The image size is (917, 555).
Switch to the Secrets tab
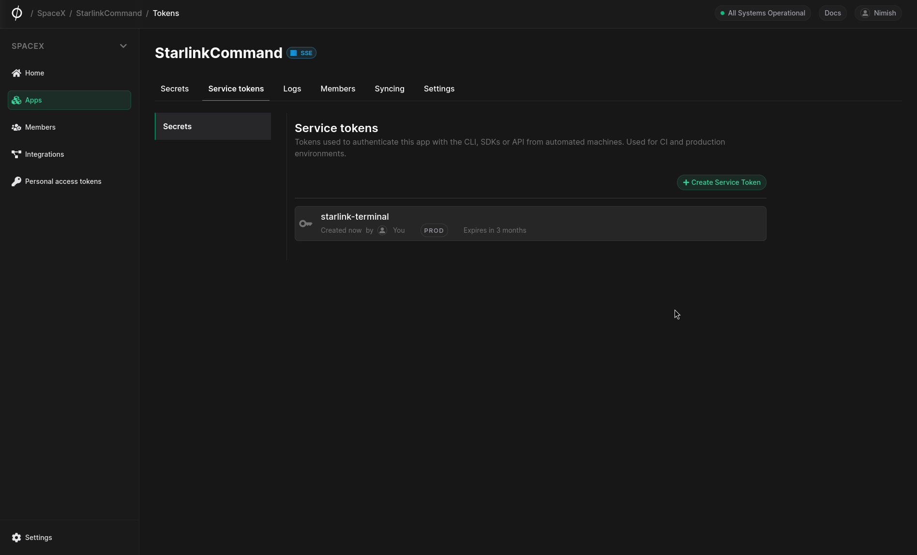175,89
